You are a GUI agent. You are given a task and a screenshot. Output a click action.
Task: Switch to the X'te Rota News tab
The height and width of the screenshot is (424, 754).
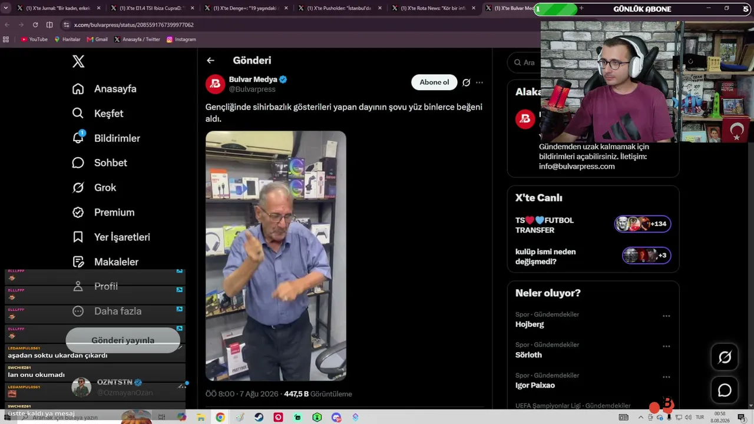tap(435, 8)
